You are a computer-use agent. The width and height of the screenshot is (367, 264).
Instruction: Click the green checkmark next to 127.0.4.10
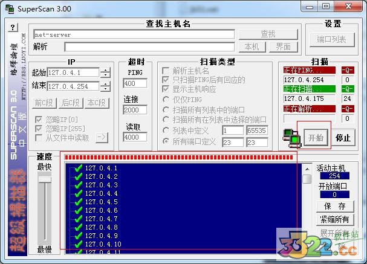click(78, 244)
